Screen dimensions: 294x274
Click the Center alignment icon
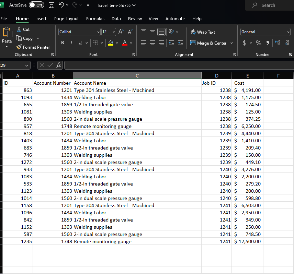tap(152, 42)
